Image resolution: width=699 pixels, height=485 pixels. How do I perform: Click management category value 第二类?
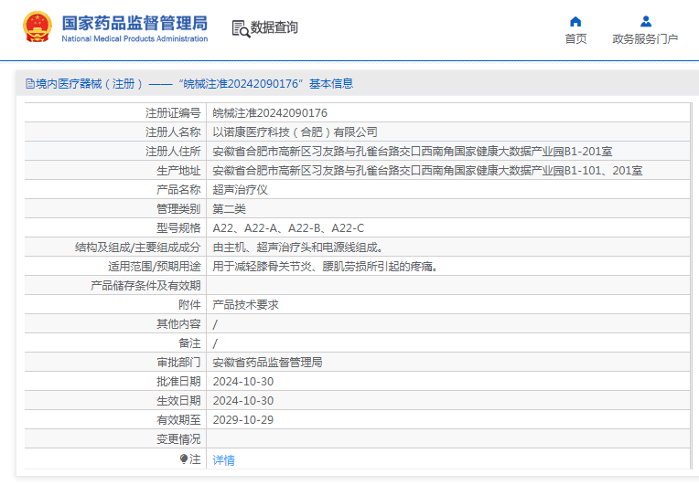pos(229,209)
